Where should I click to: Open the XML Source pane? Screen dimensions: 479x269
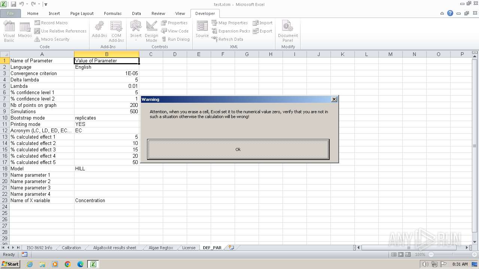click(x=202, y=30)
